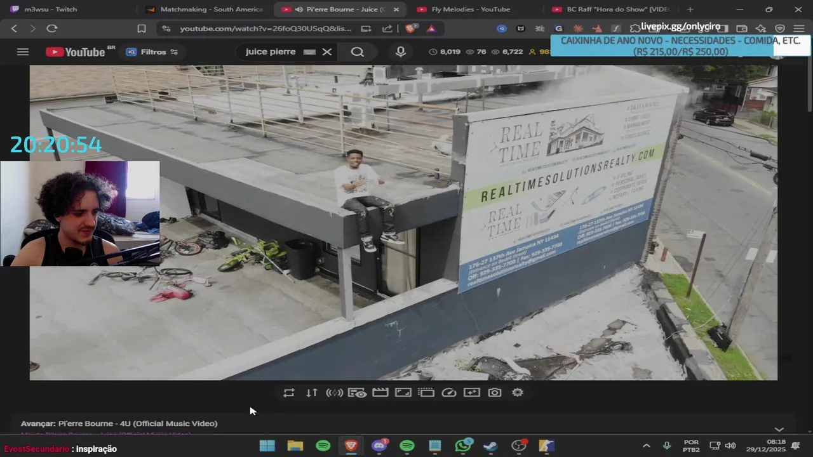Bookmark this page with the bookmark icon
This screenshot has width=813, height=457.
coord(142,29)
